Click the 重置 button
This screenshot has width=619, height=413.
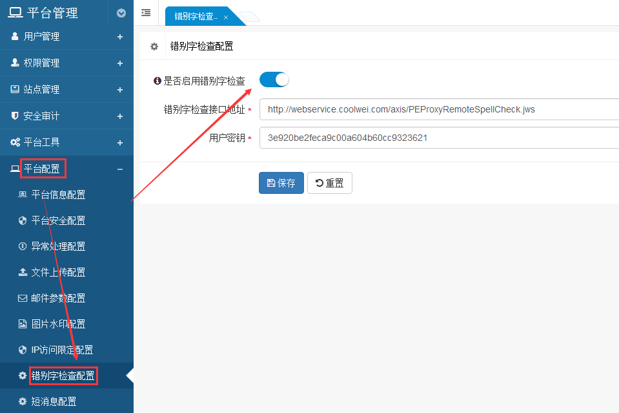click(329, 183)
